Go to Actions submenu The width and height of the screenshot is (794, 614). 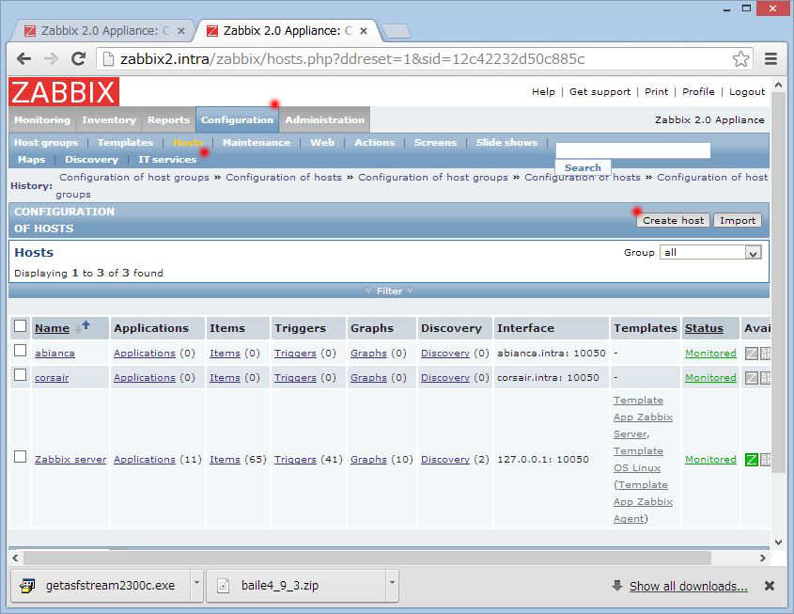click(374, 142)
